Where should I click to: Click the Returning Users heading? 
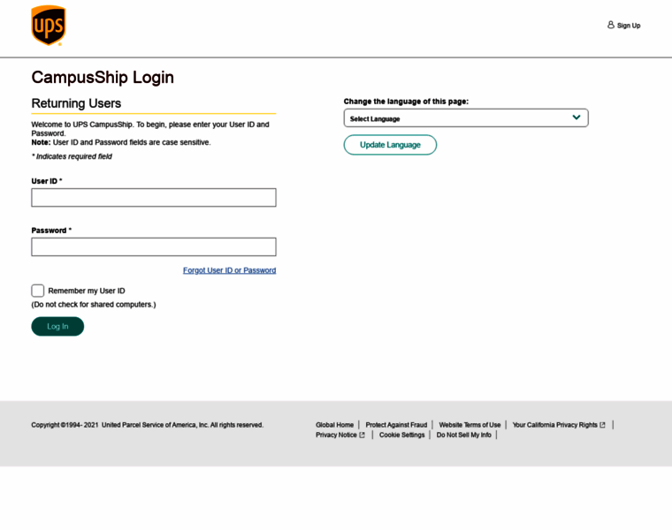click(x=76, y=103)
